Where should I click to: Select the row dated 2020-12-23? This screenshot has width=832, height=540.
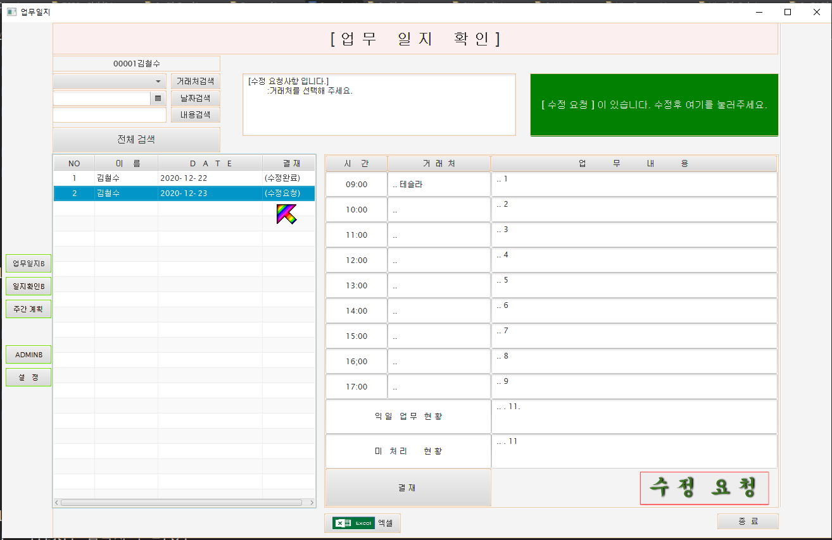[x=184, y=193]
